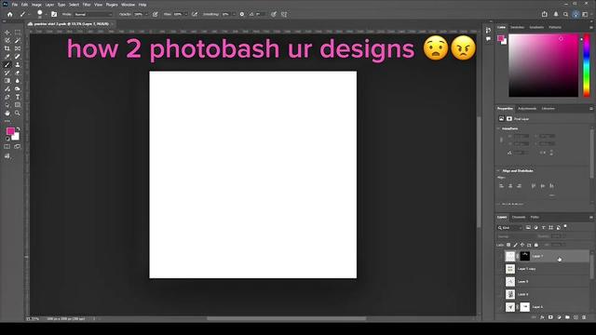Select the Pen tool
The width and height of the screenshot is (596, 335).
pos(7,97)
